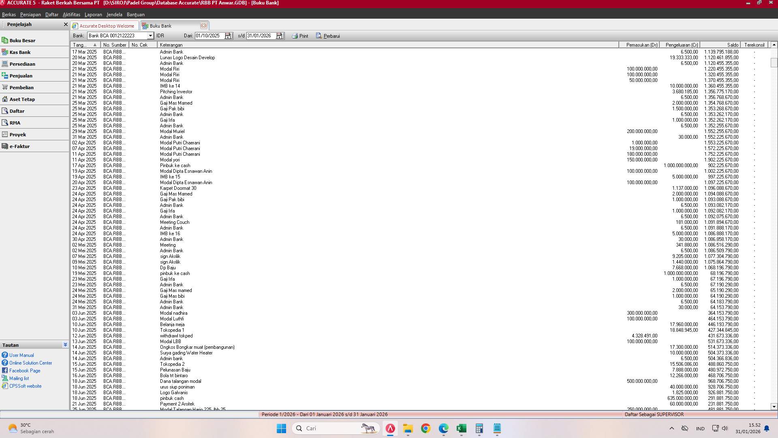Launch Excel from the taskbar
778x438 pixels.
click(x=461, y=429)
